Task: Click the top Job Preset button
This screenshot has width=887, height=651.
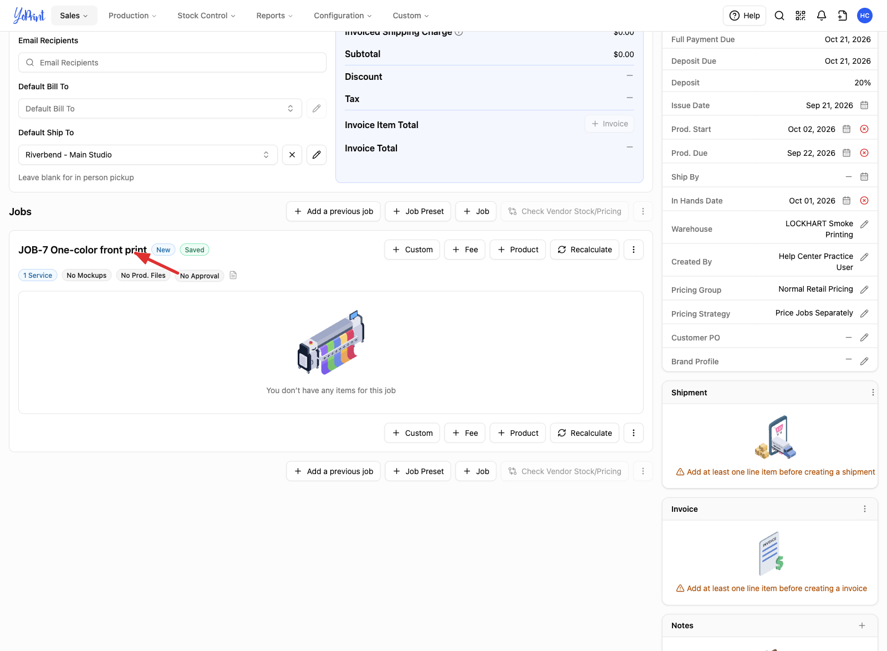Action: pyautogui.click(x=418, y=211)
